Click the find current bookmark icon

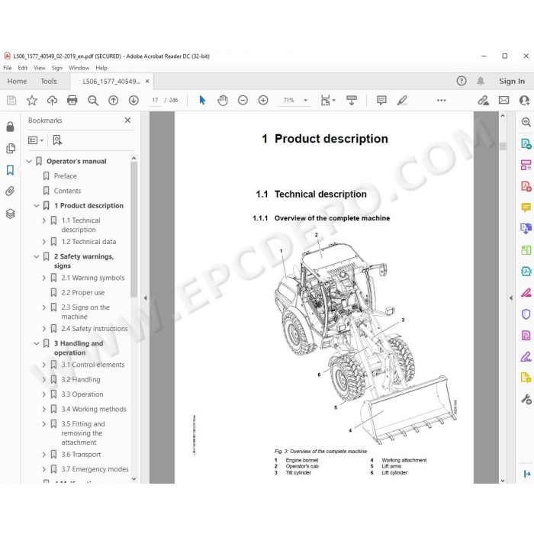coord(57,140)
